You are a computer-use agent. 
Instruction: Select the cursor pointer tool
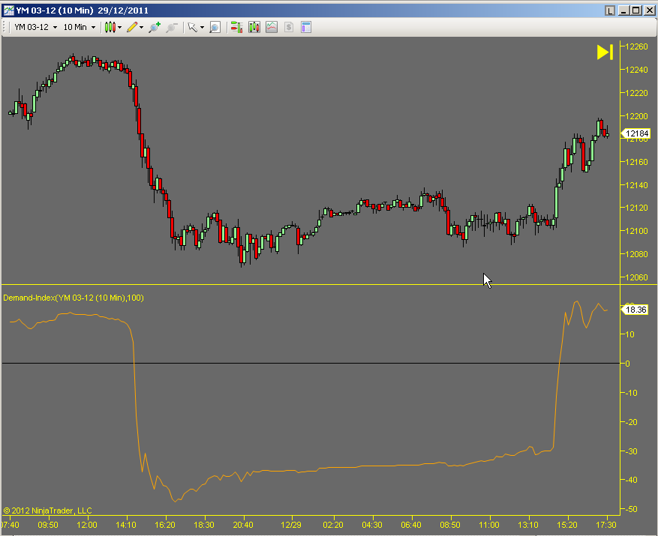pyautogui.click(x=192, y=27)
